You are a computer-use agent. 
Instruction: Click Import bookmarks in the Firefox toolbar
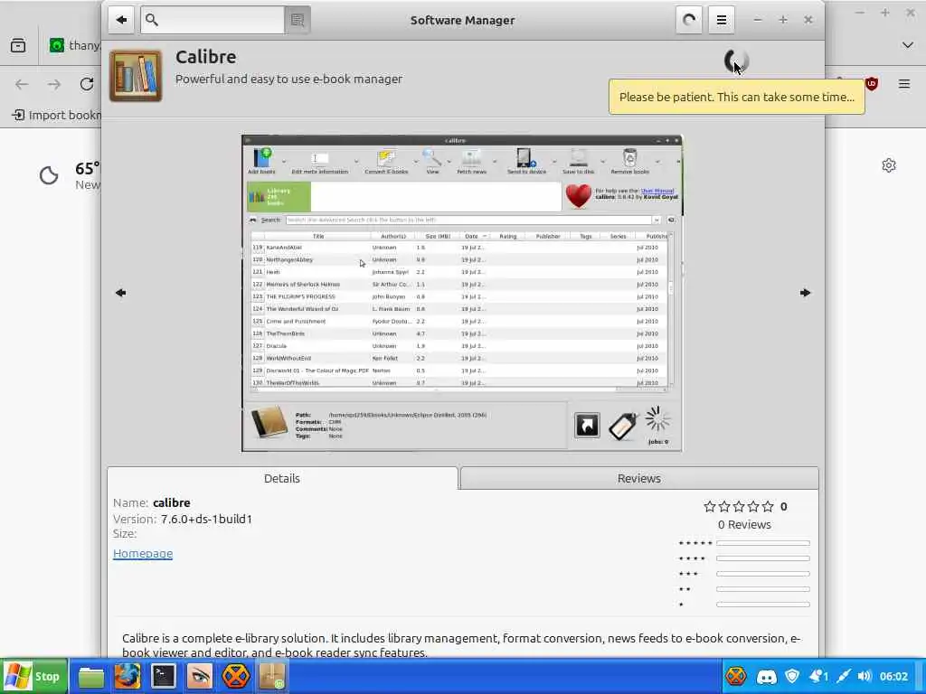(57, 115)
